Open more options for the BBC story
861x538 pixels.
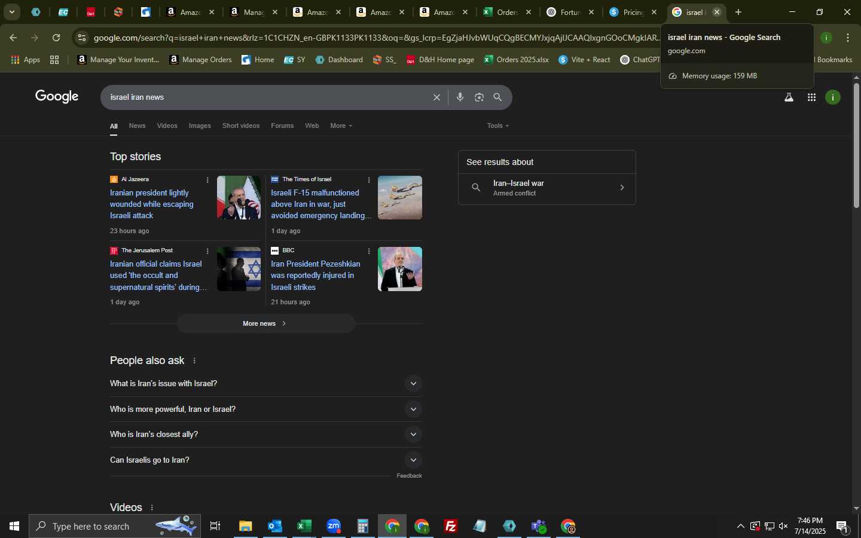pyautogui.click(x=369, y=251)
